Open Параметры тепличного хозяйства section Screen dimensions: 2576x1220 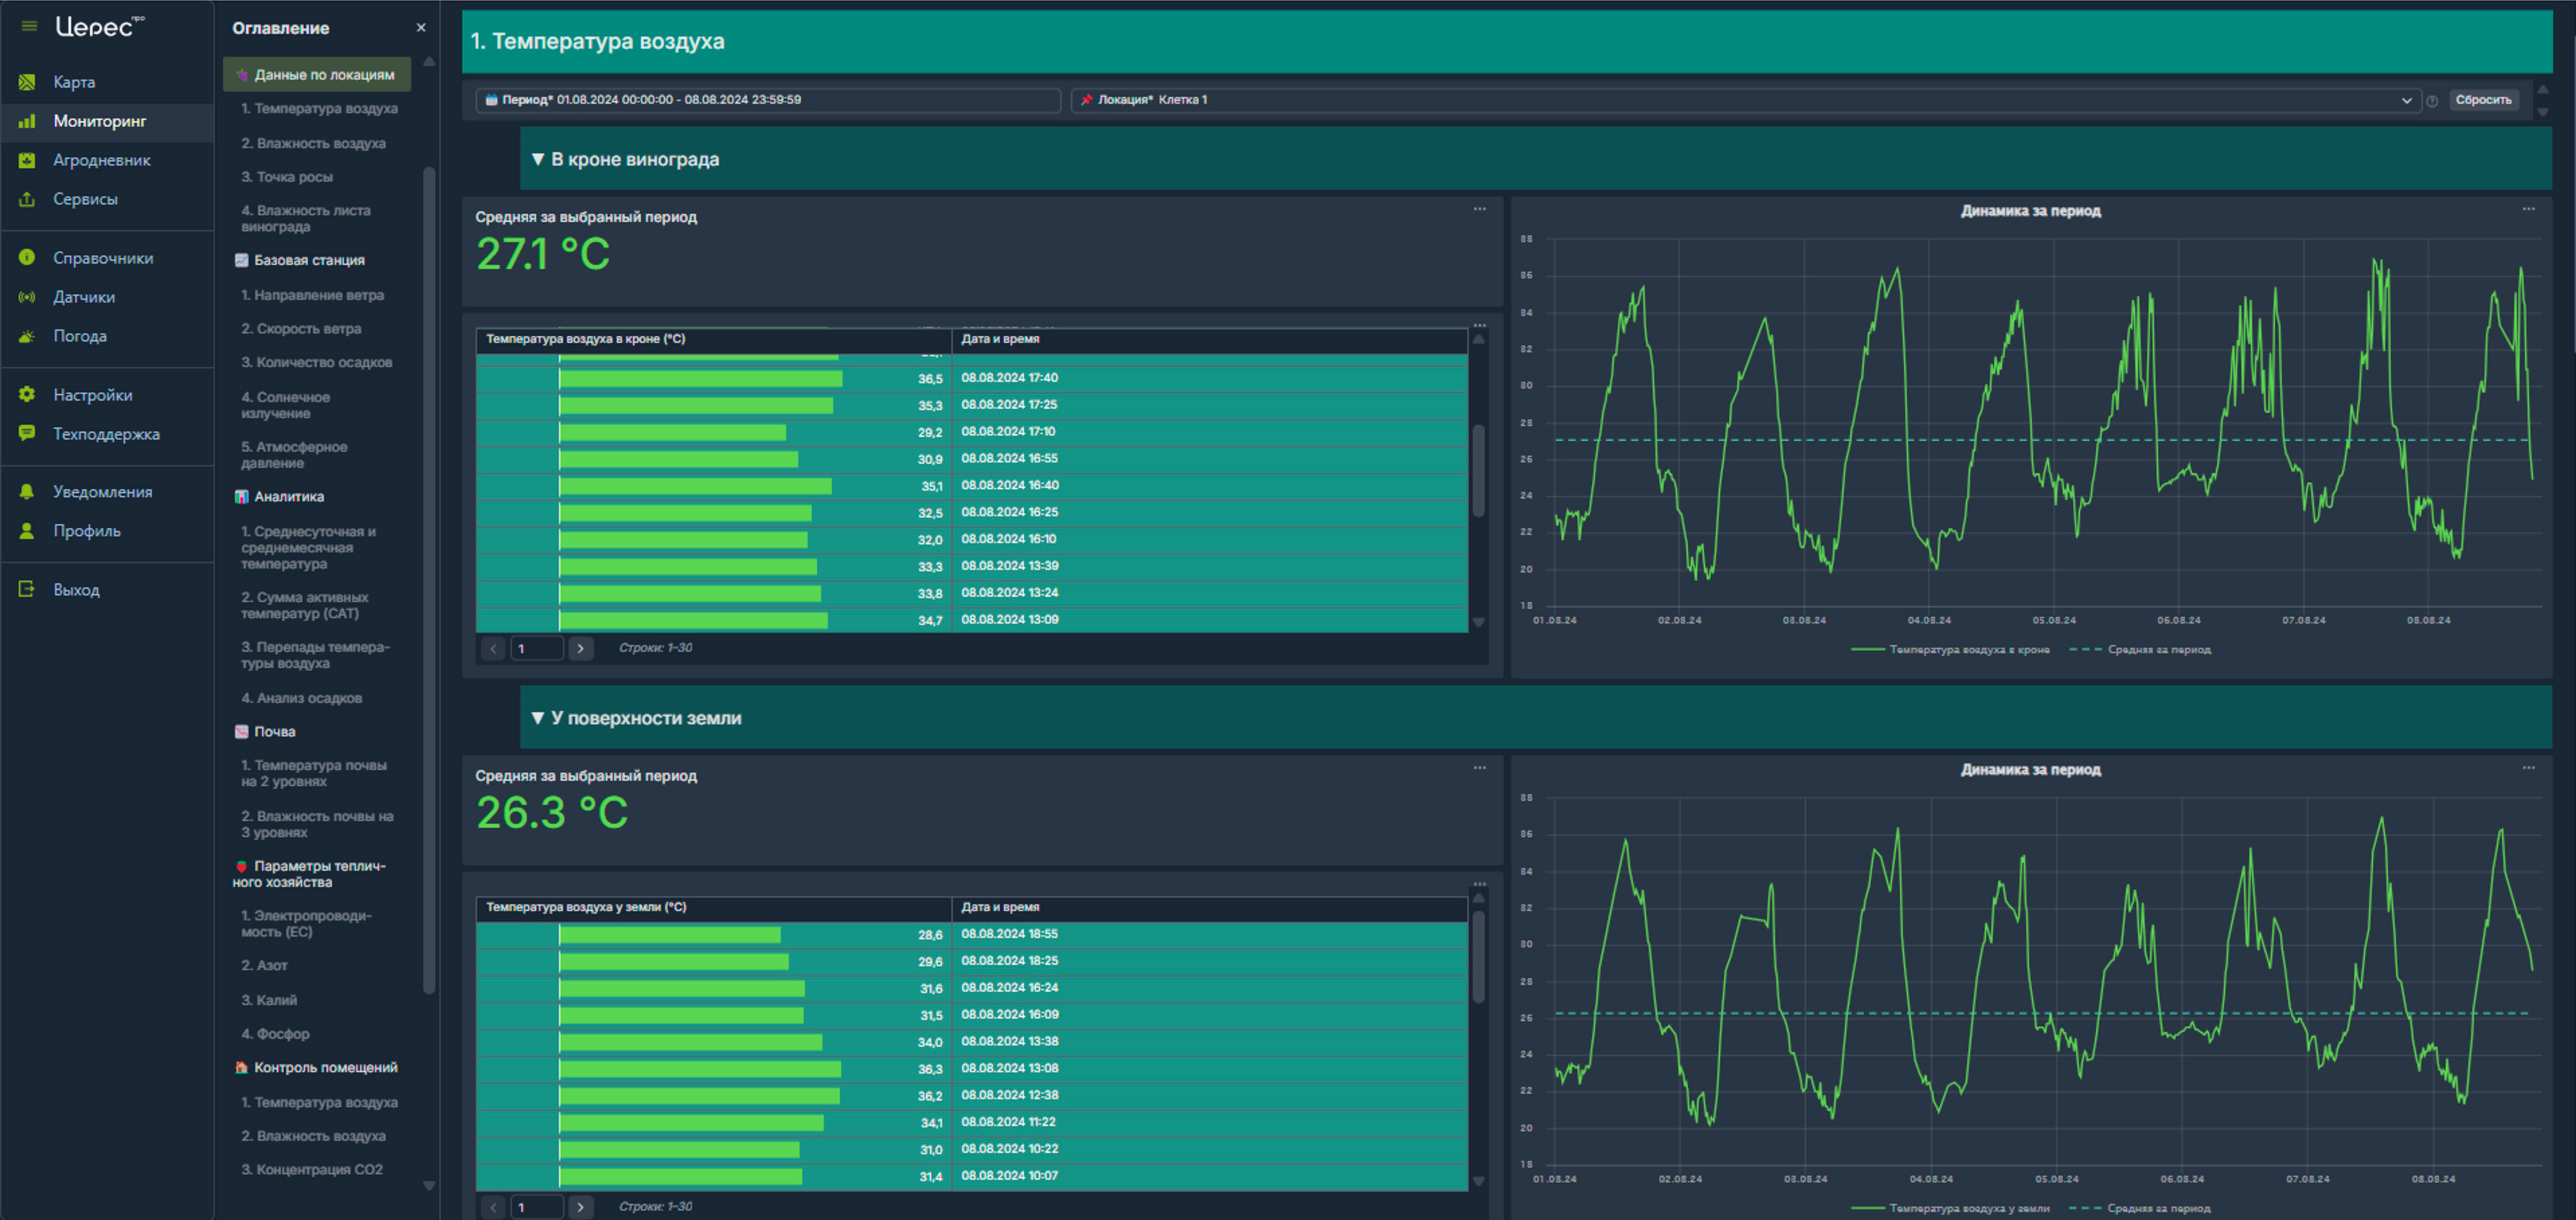(x=310, y=874)
